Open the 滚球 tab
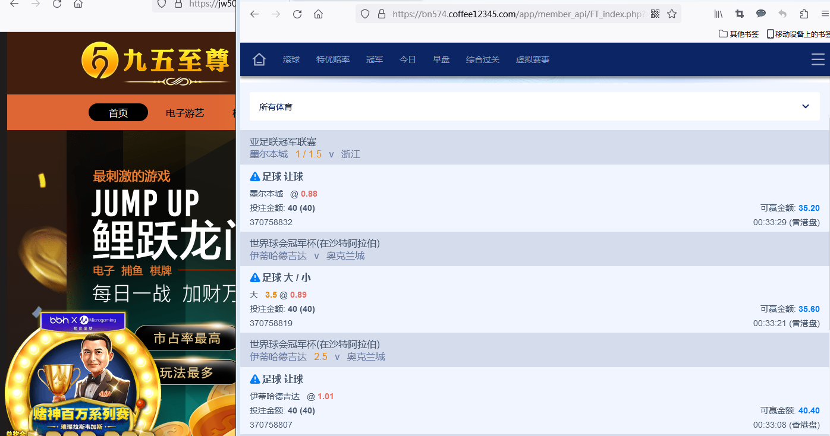Image resolution: width=830 pixels, height=436 pixels. pos(291,59)
